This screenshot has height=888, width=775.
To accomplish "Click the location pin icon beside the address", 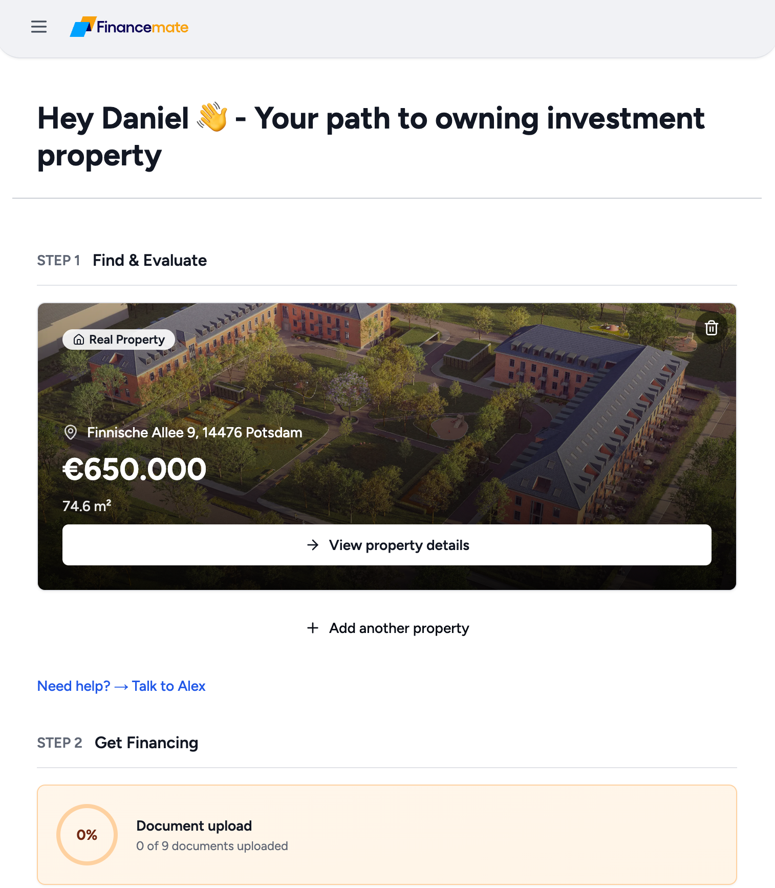I will 71,433.
